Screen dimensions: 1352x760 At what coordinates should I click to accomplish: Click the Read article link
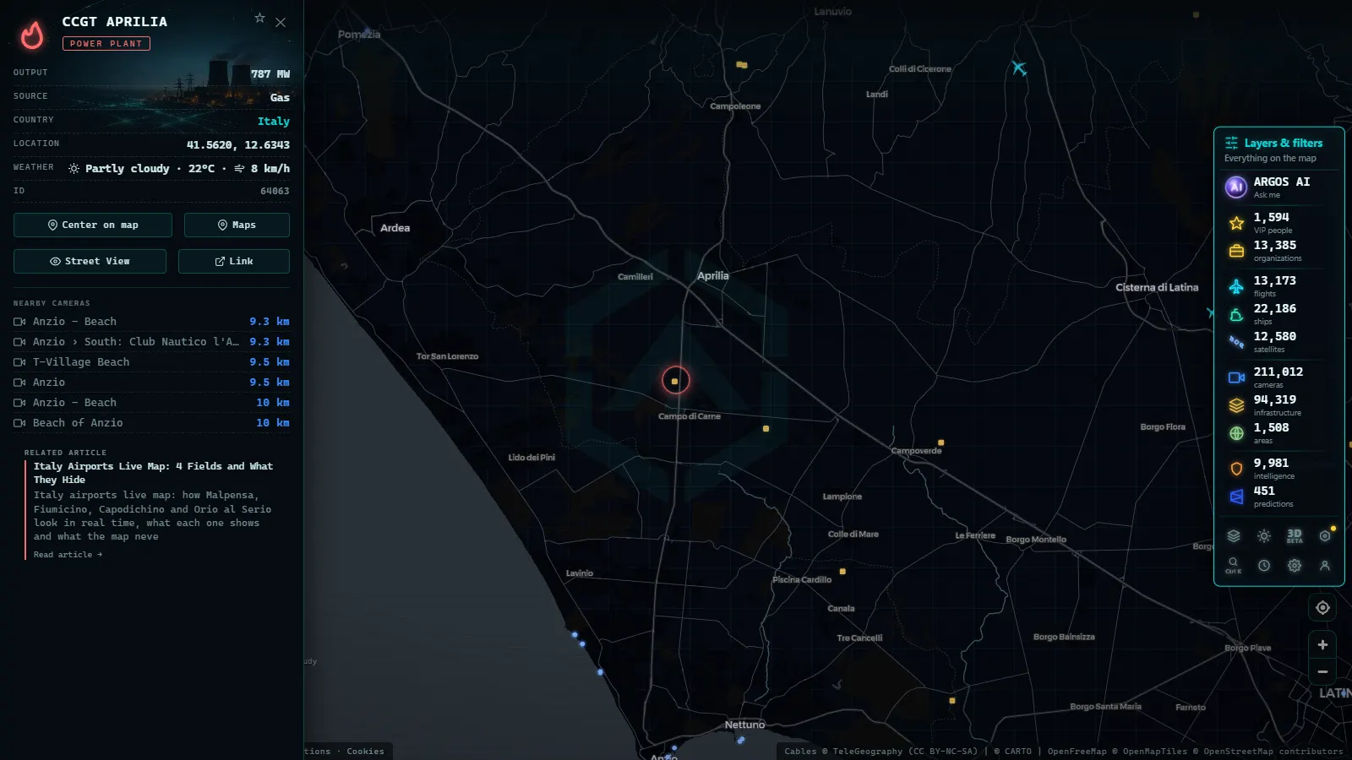[x=68, y=555]
